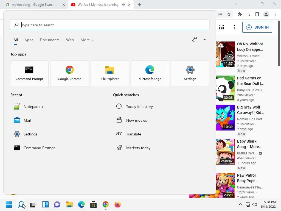This screenshot has height=211, width=281.
Task: Close the wolfoo song Google Search tab
Action: point(64,5)
